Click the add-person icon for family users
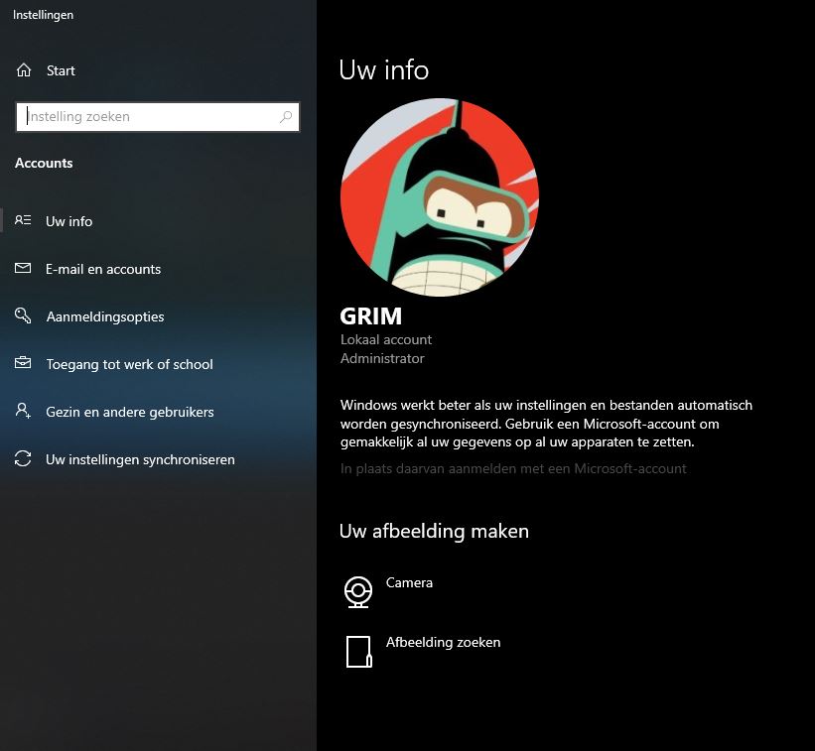Screen dimensions: 815x751 pyautogui.click(x=23, y=411)
